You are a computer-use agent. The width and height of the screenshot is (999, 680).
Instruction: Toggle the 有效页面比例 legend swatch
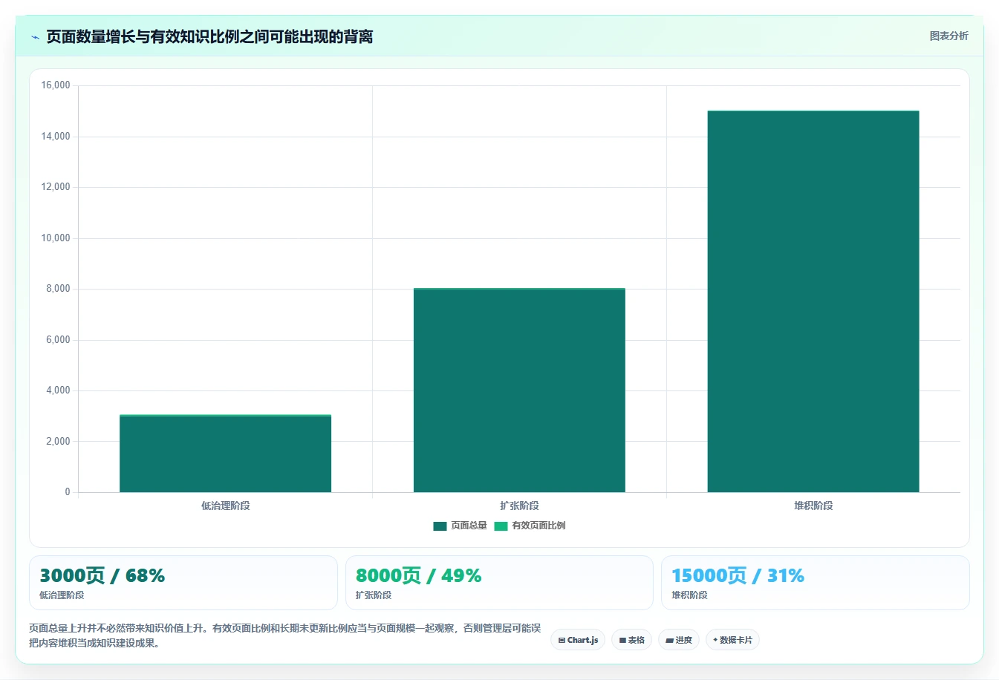pos(501,526)
